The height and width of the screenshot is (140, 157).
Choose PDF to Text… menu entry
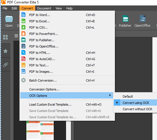[67, 65]
